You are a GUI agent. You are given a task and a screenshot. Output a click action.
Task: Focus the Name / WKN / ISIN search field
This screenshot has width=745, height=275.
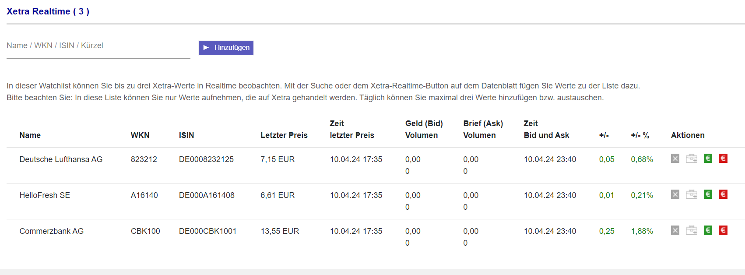click(98, 46)
